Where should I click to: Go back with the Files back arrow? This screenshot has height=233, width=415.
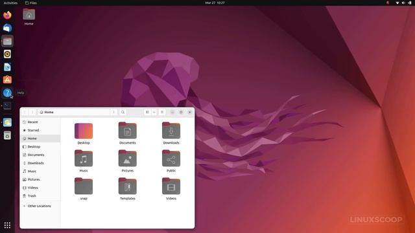coord(25,112)
